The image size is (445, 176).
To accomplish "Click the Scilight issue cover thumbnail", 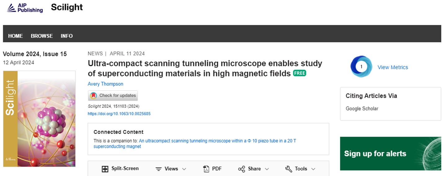I will (x=39, y=119).
